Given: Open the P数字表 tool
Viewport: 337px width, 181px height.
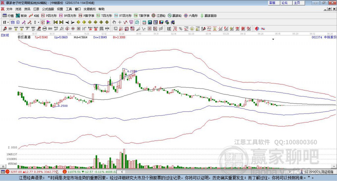Looking at the screenshot, I should tap(87, 16).
